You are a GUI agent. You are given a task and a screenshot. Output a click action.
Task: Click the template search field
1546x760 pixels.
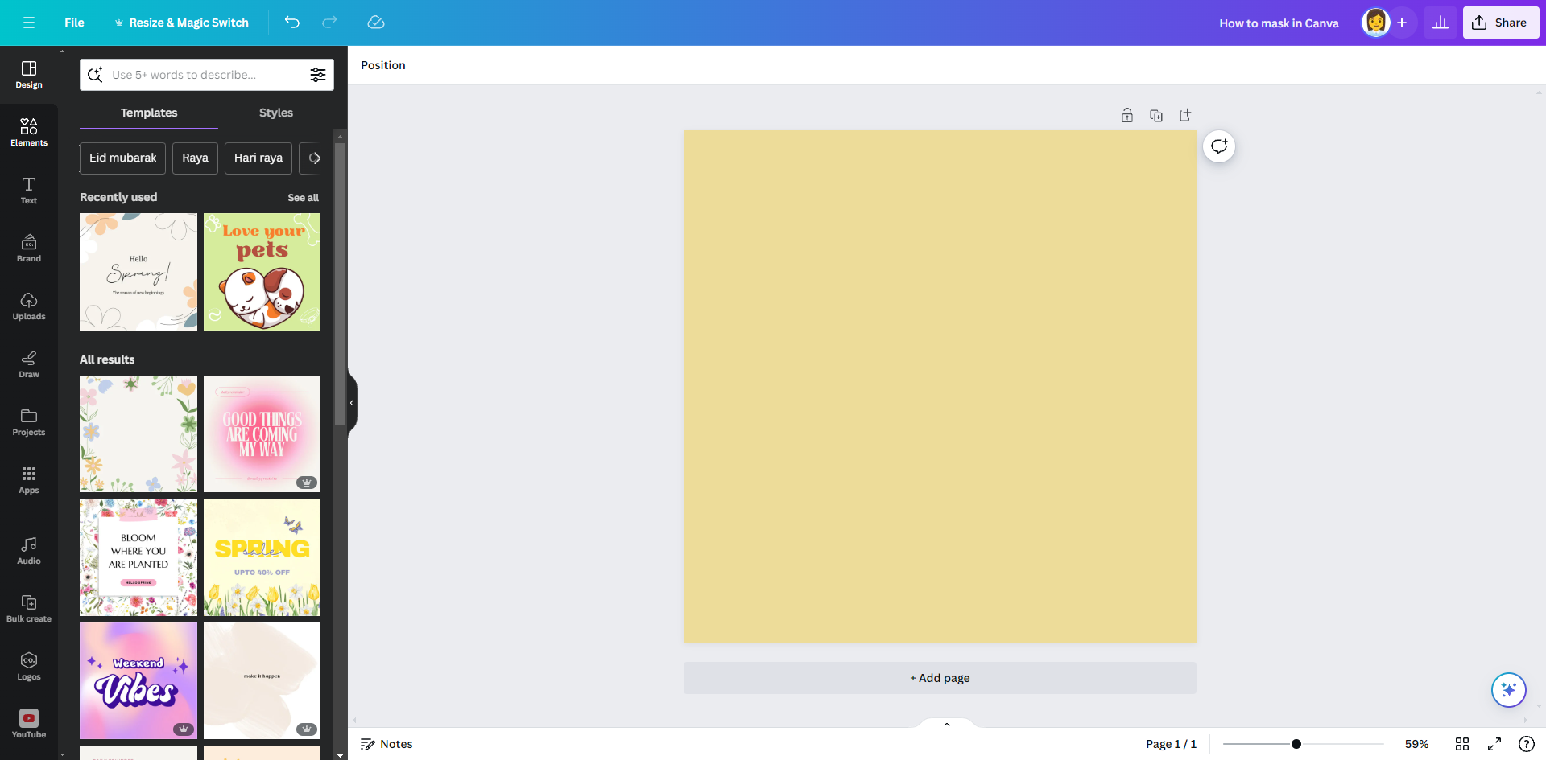(205, 75)
